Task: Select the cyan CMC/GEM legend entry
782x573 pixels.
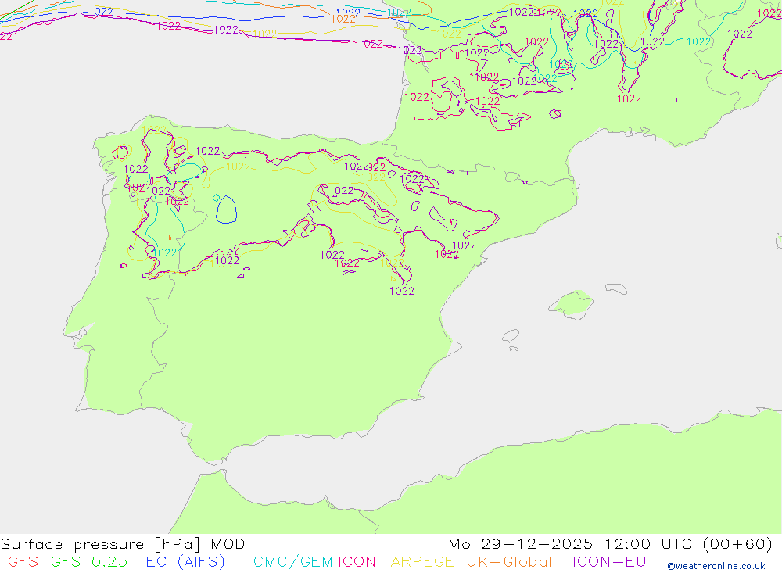Action: click(292, 562)
